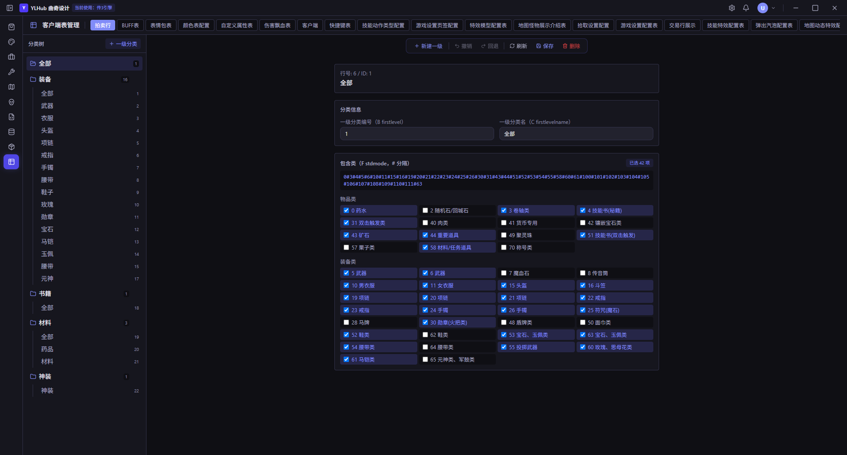The image size is (847, 455).
Task: Open the monster face icon in sidebar
Action: pyautogui.click(x=11, y=102)
